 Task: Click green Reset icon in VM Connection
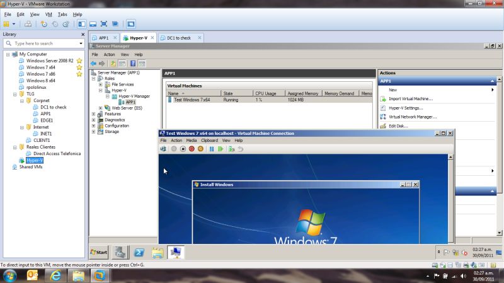220,149
